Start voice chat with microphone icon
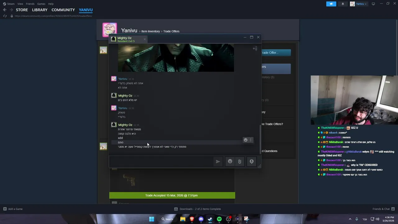This screenshot has height=224, width=398. [252, 161]
